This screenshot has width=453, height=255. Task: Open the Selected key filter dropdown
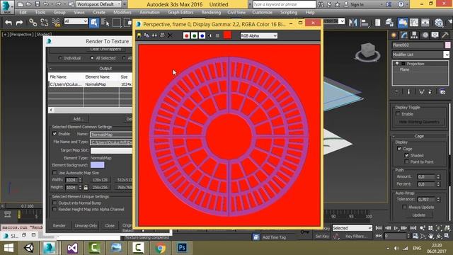pyautogui.click(x=352, y=228)
